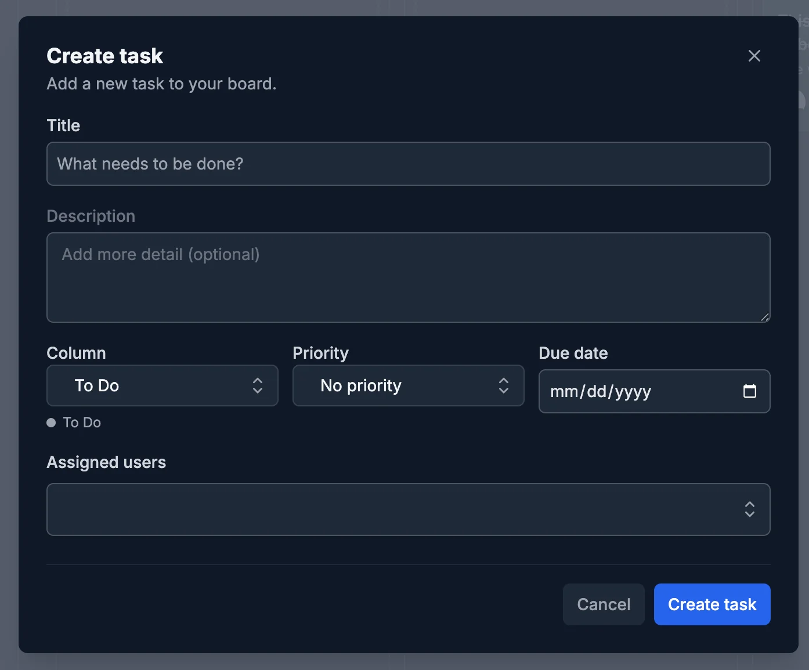Click the 'Create task' dialog heading
The width and height of the screenshot is (809, 670).
(x=104, y=56)
